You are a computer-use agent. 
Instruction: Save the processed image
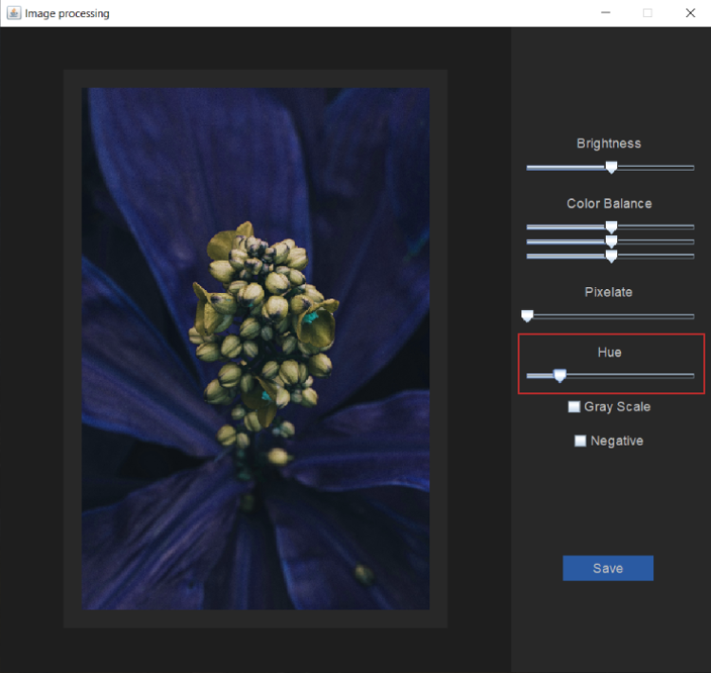(608, 568)
